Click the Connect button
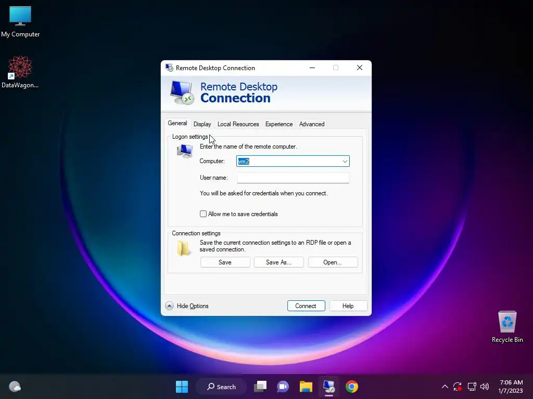Image resolution: width=533 pixels, height=399 pixels. point(306,305)
